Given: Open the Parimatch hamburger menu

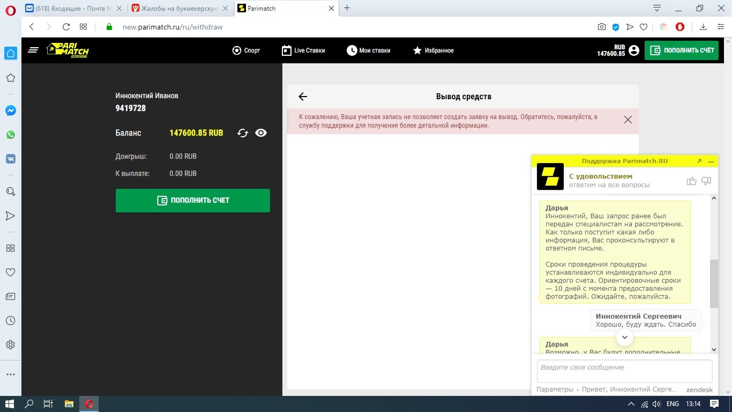Looking at the screenshot, I should tap(33, 50).
